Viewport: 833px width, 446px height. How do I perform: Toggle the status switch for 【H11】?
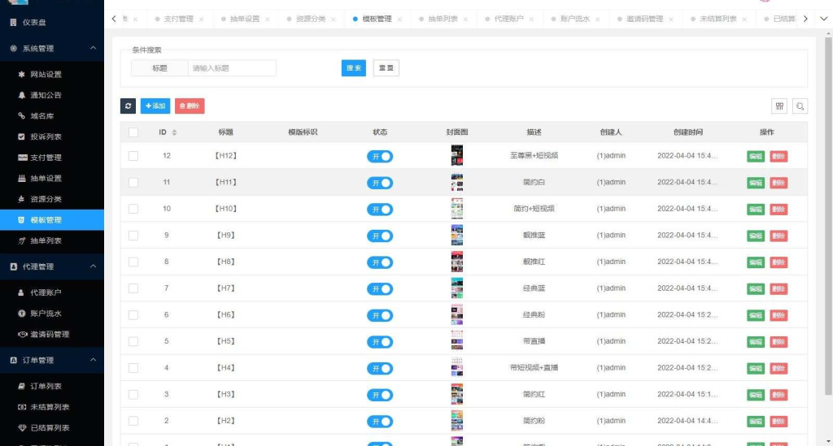[380, 183]
